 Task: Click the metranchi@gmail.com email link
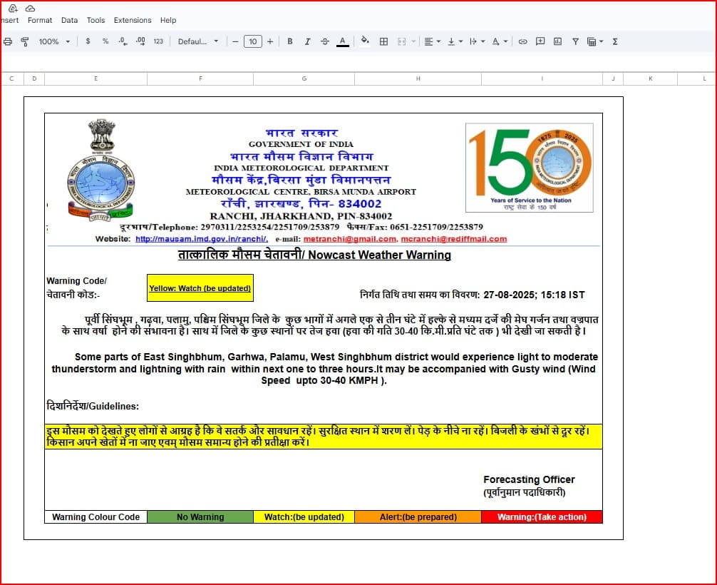(x=349, y=239)
